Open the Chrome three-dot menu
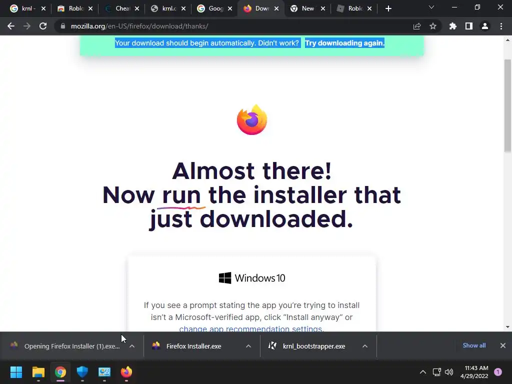The width and height of the screenshot is (512, 384). click(x=501, y=26)
